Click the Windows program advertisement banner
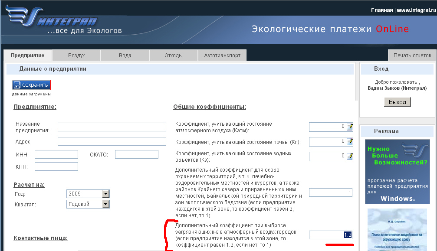Viewport: 437px width, 251px height. pos(397,172)
